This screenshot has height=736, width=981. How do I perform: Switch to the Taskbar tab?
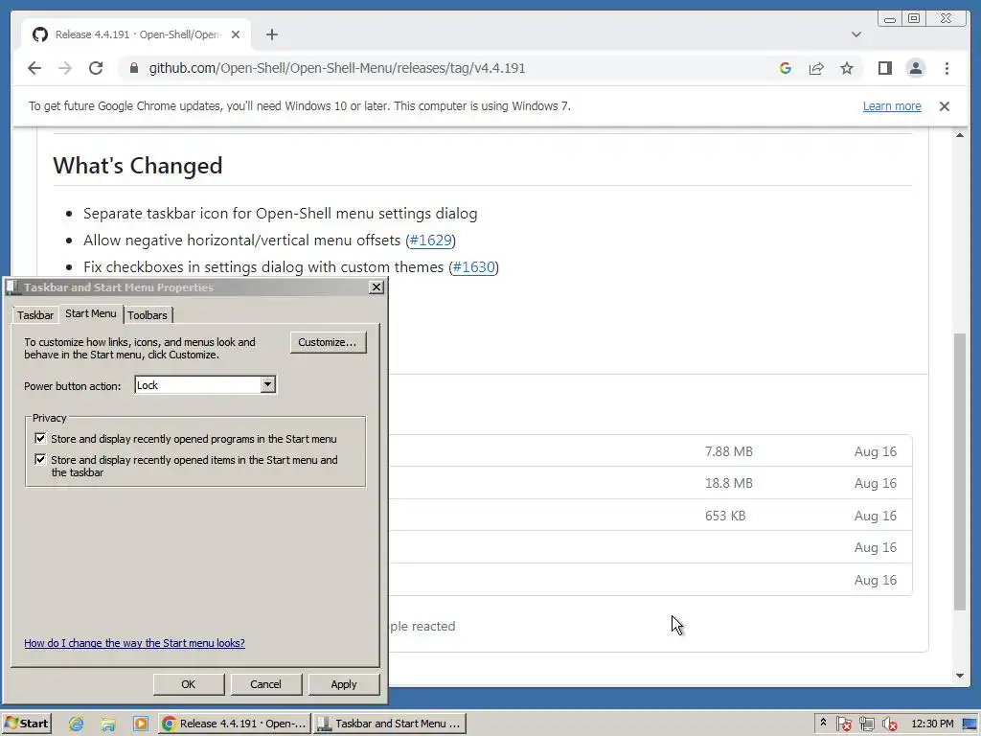coord(35,315)
